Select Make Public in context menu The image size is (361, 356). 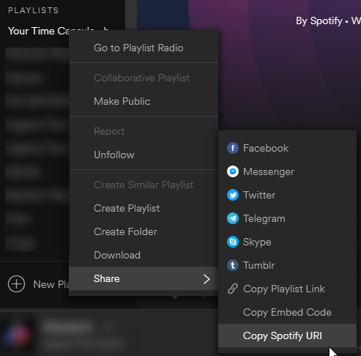point(144,101)
